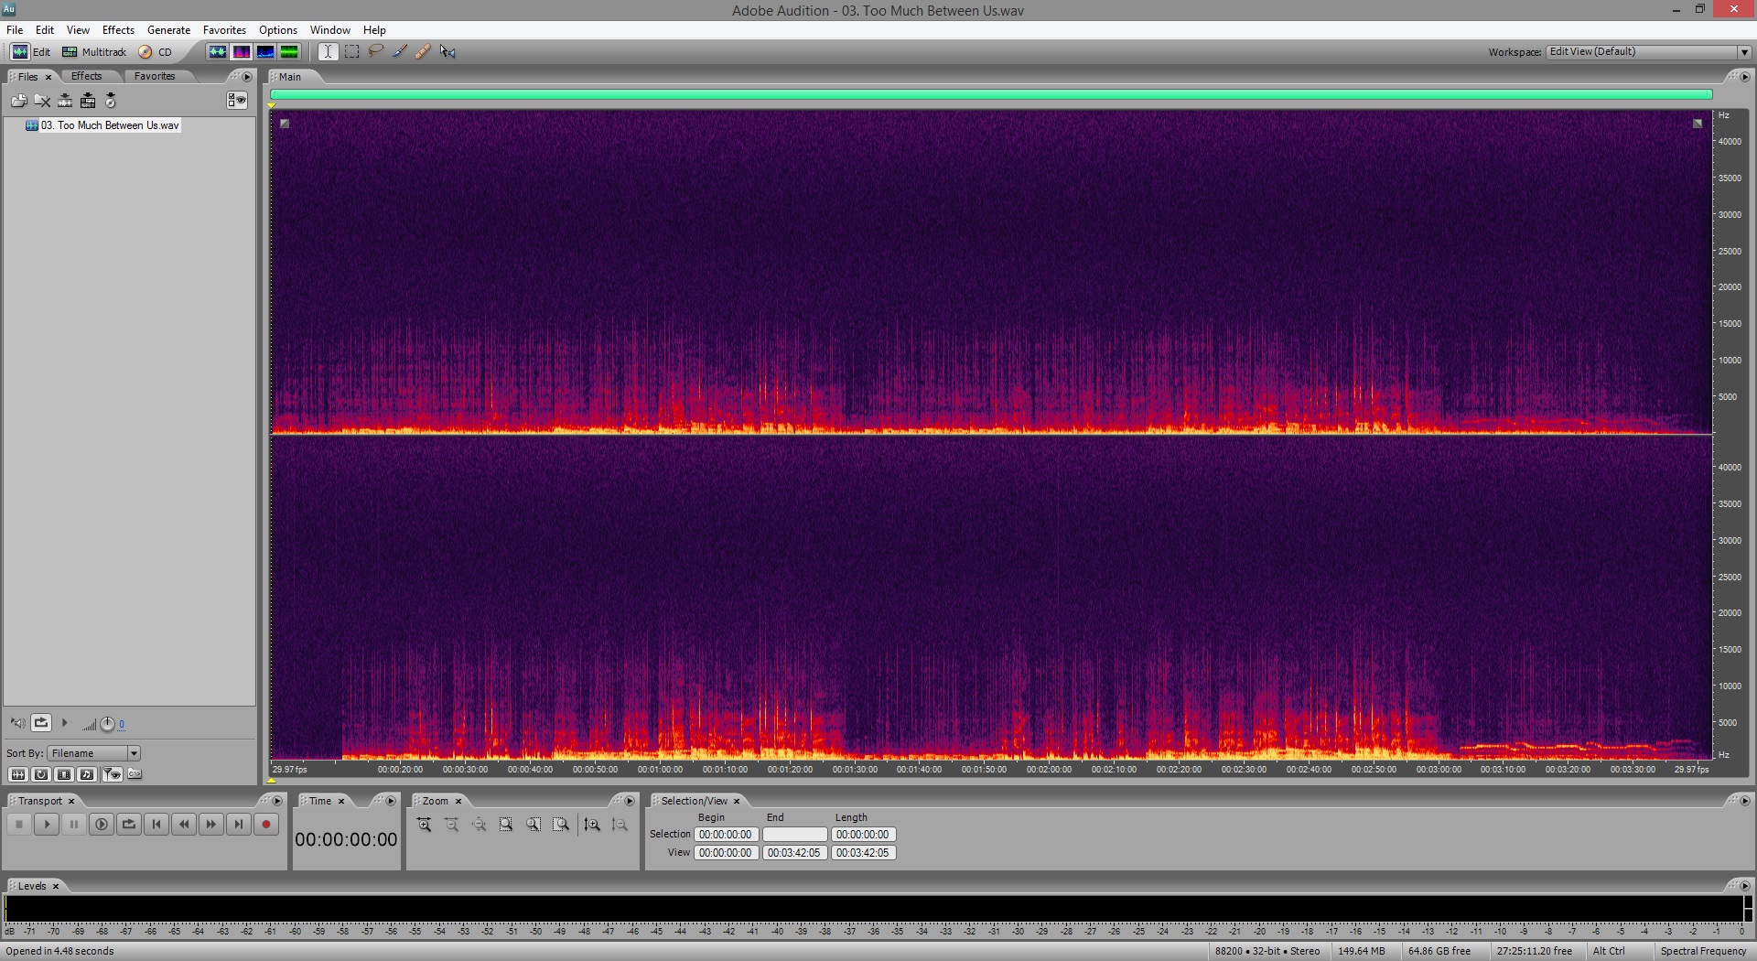
Task: Open the Generate menu
Action: pyautogui.click(x=168, y=30)
